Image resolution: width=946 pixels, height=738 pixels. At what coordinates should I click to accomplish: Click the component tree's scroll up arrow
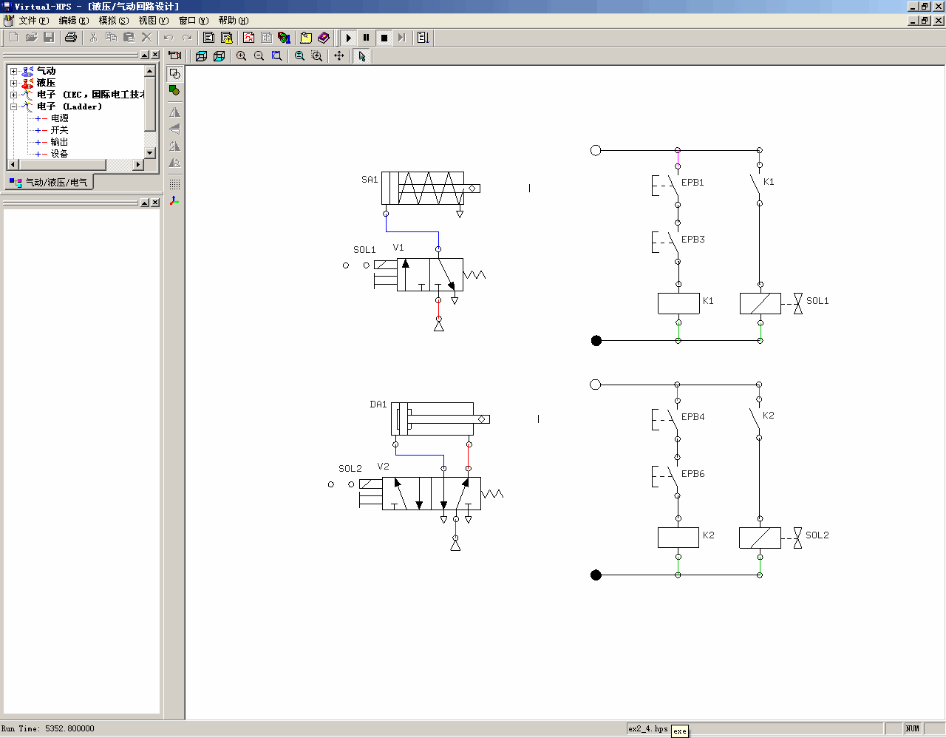150,71
